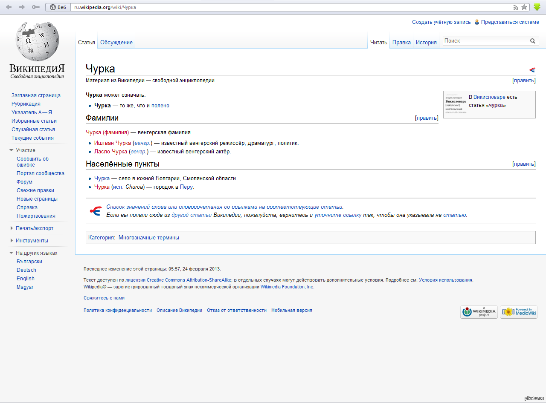This screenshot has width=546, height=403.
Task: Click the search magnifier icon
Action: 533,41
